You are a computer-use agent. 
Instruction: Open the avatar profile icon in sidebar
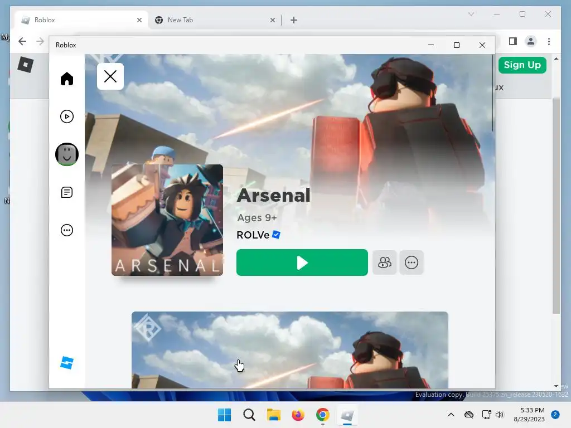67,154
